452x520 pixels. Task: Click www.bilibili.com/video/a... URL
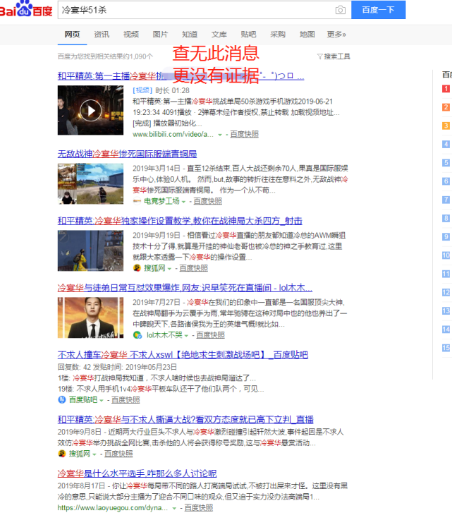pyautogui.click(x=173, y=134)
